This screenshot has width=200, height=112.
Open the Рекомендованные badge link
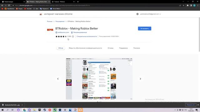pyautogui.click(x=80, y=32)
